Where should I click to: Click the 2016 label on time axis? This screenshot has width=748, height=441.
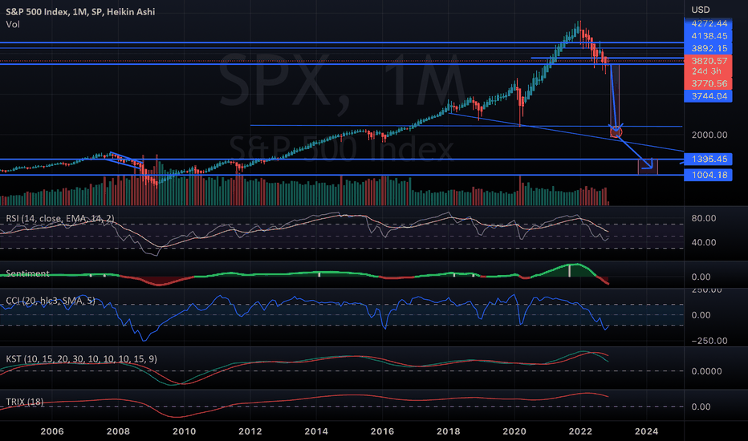(x=382, y=431)
